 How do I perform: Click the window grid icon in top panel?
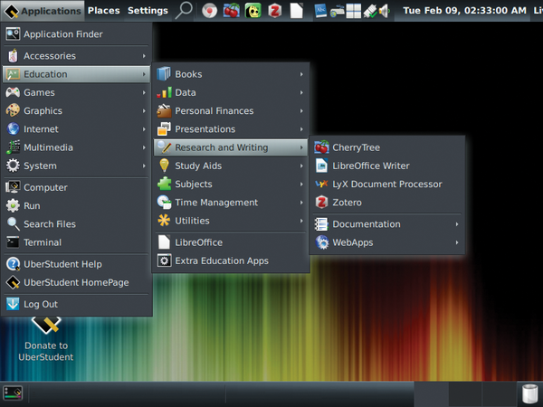tap(354, 11)
